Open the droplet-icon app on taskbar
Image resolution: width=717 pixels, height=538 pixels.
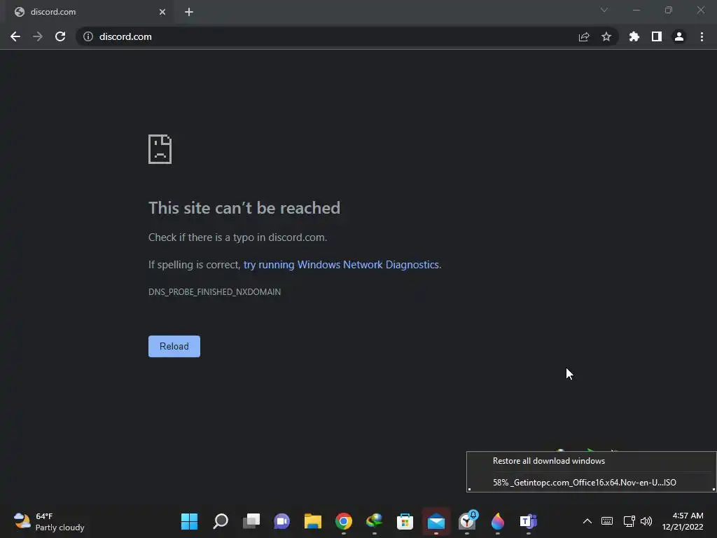tap(498, 521)
